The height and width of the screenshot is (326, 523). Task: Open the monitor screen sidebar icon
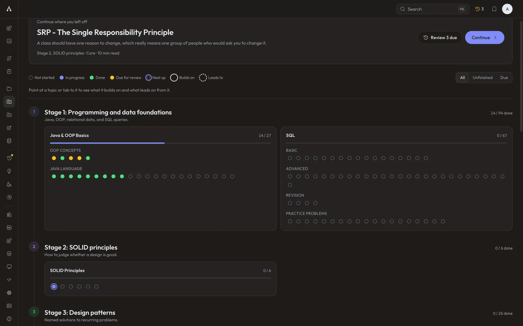9,267
